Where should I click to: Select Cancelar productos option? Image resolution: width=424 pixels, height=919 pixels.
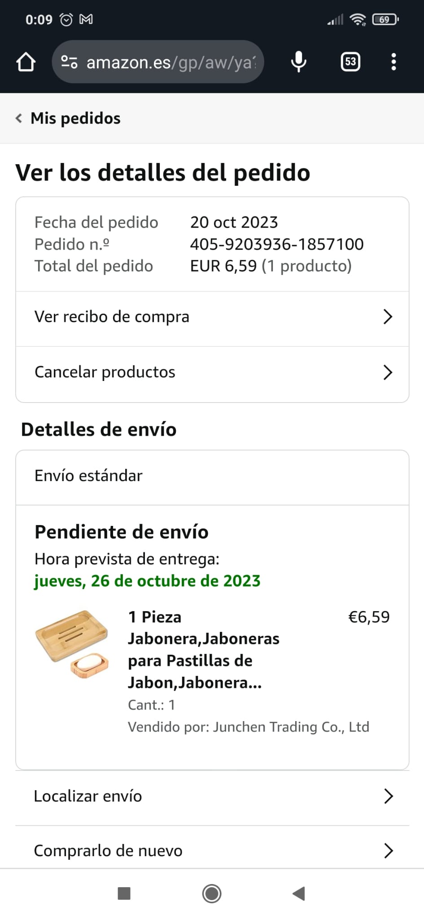pyautogui.click(x=105, y=372)
